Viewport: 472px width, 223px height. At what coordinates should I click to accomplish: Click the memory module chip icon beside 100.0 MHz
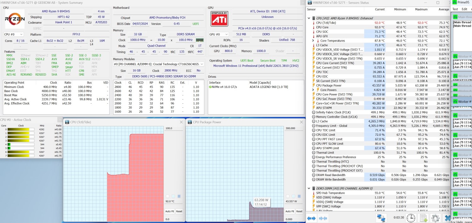tap(199, 40)
